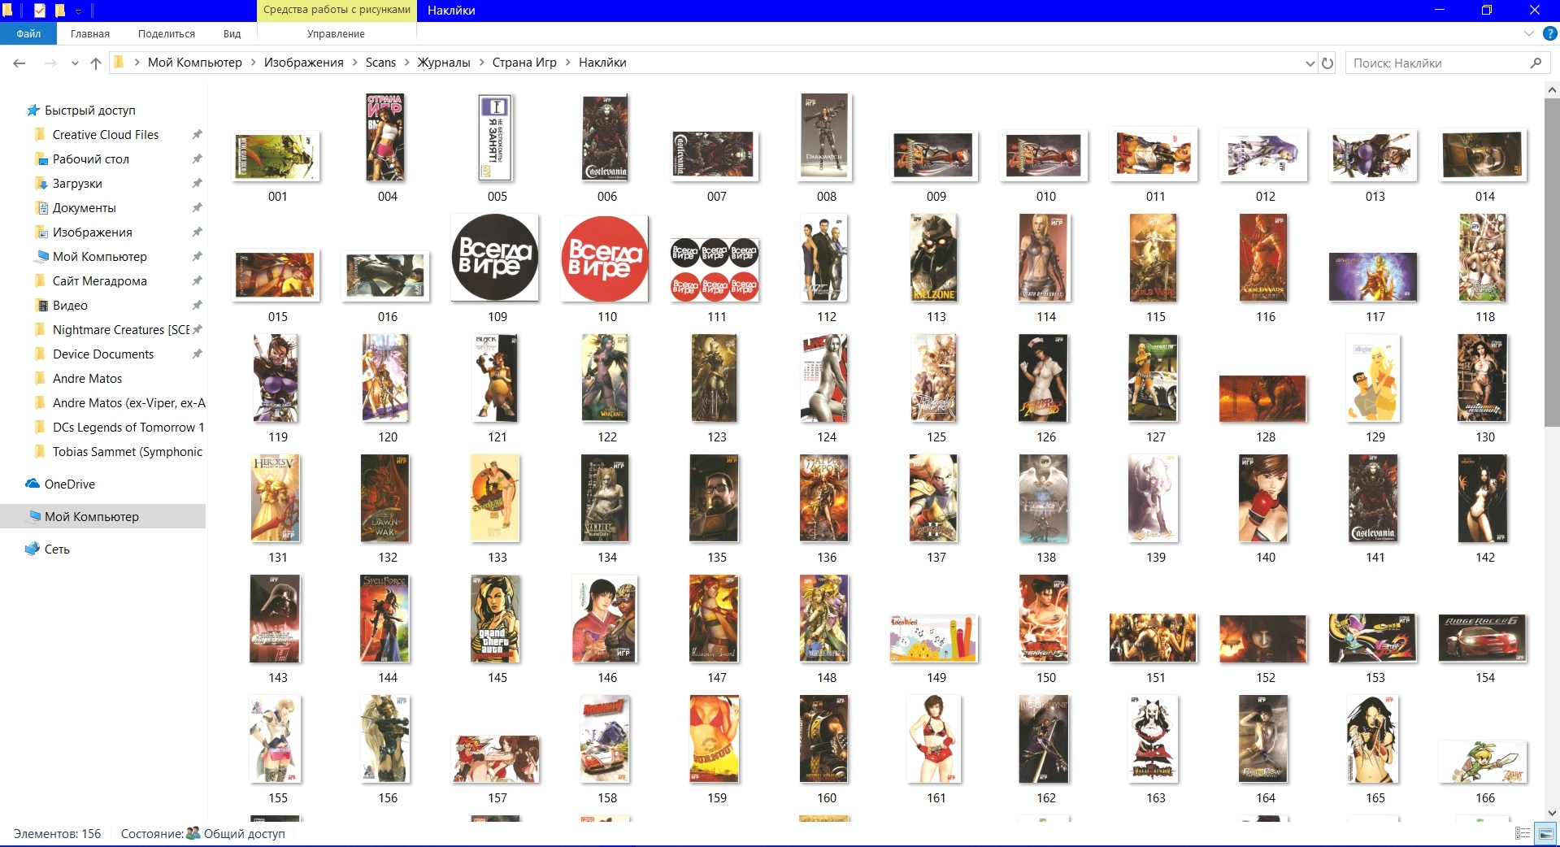Go back with the Back arrow
The image size is (1560, 847).
[20, 63]
